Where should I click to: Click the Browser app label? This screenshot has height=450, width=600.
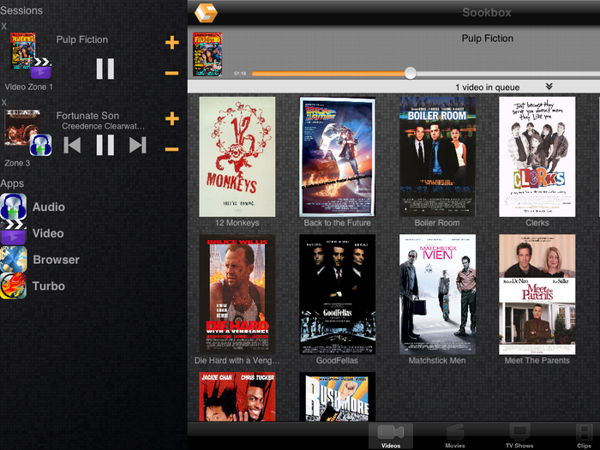(57, 260)
